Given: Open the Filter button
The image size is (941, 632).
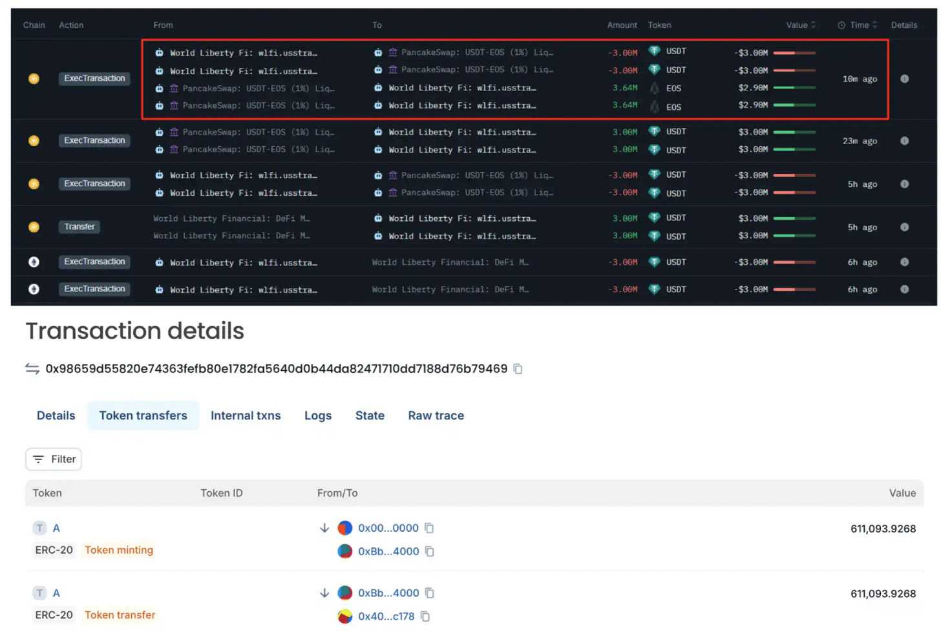Looking at the screenshot, I should [54, 459].
